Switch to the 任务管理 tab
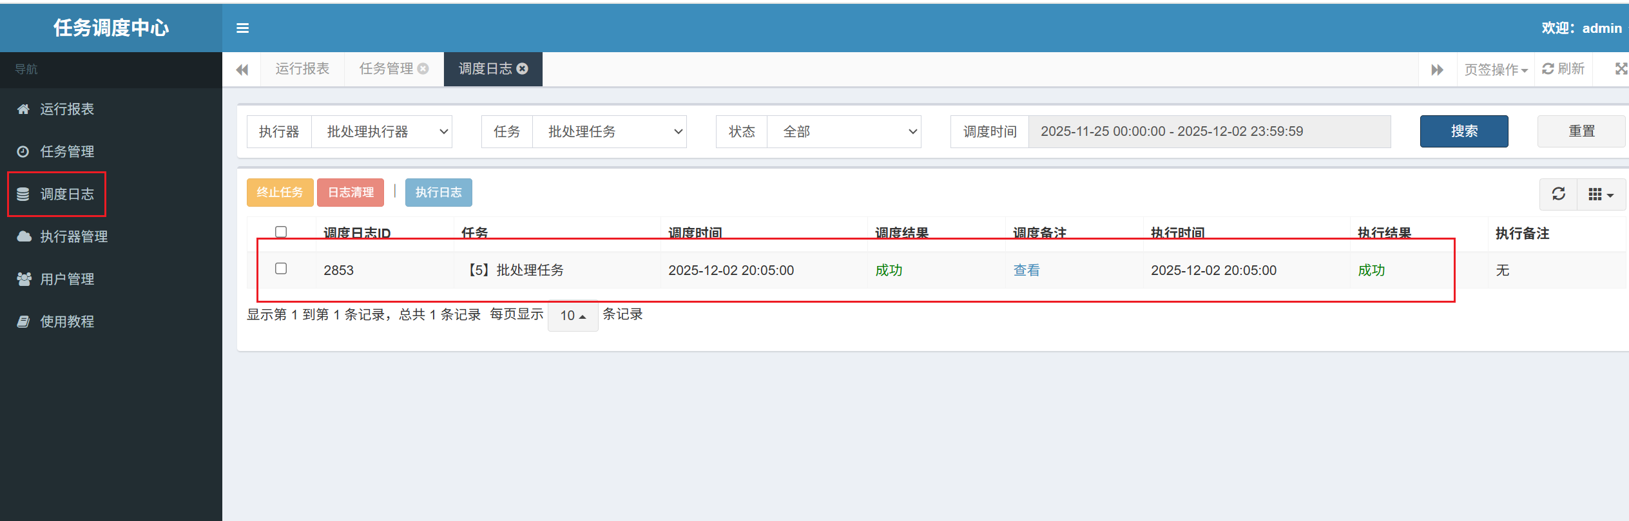The image size is (1629, 521). click(386, 69)
